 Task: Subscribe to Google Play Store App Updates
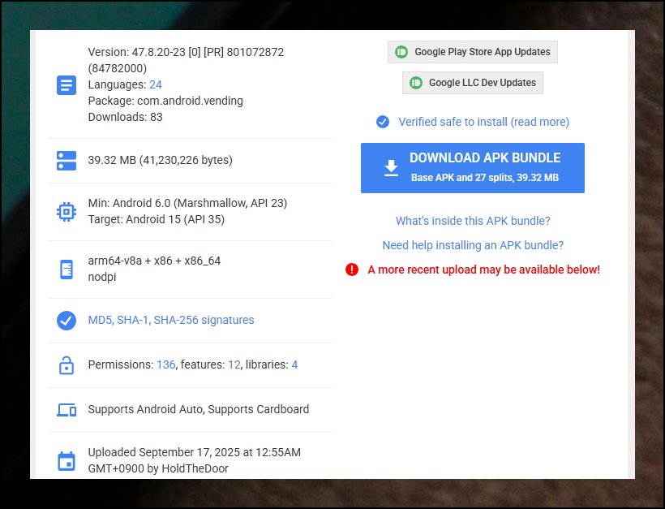point(473,52)
